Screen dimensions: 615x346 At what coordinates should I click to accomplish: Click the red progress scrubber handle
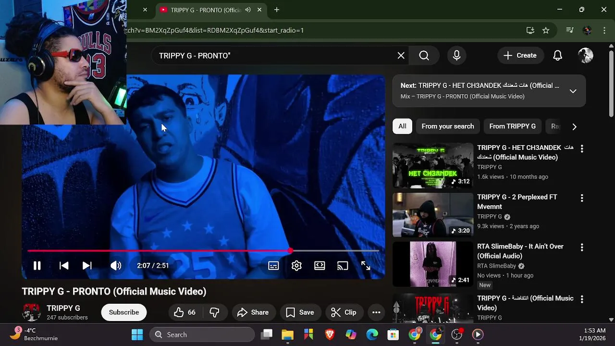290,251
